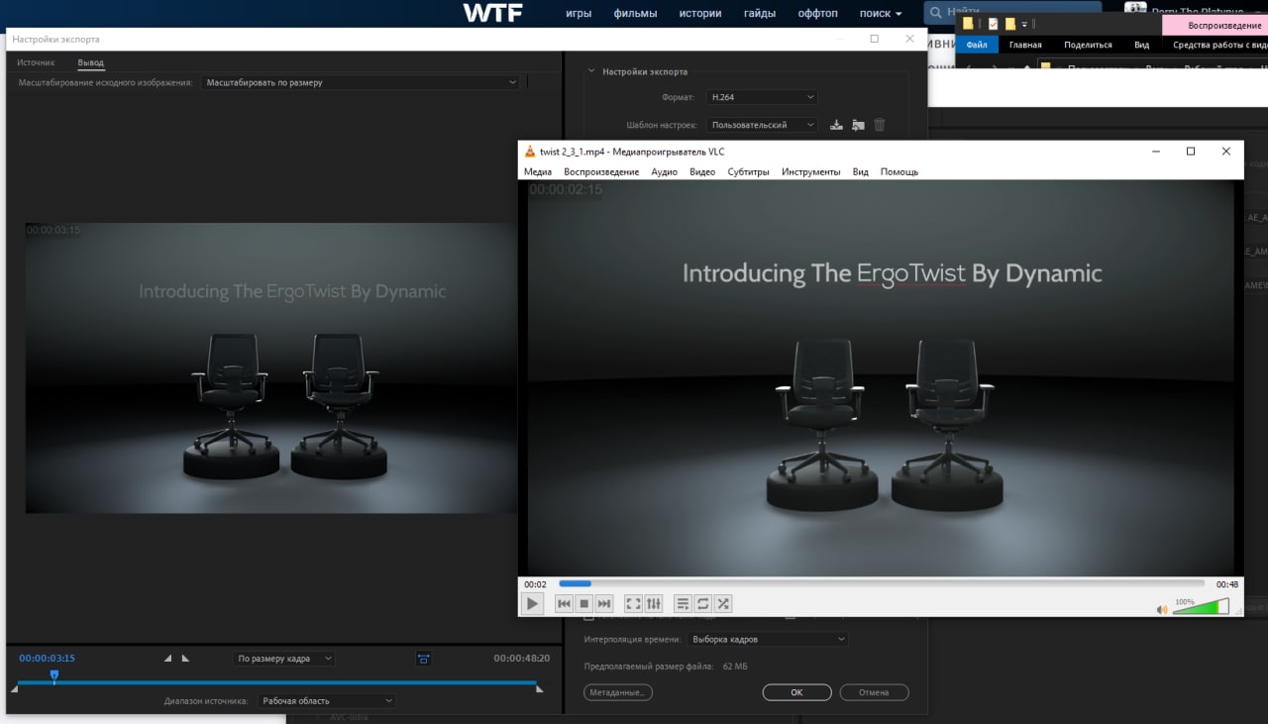Click the export preview image
Screen dimensions: 1268x724
[272, 367]
